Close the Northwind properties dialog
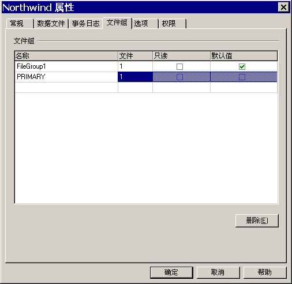This screenshot has width=292, height=284. coord(283,8)
